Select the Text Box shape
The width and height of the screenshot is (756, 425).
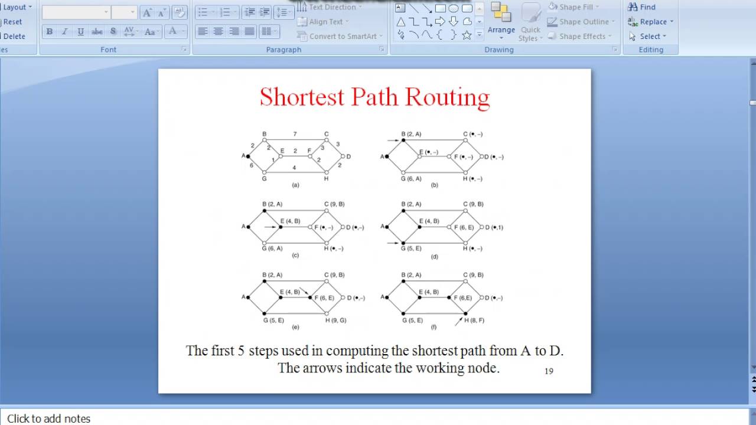pyautogui.click(x=400, y=8)
